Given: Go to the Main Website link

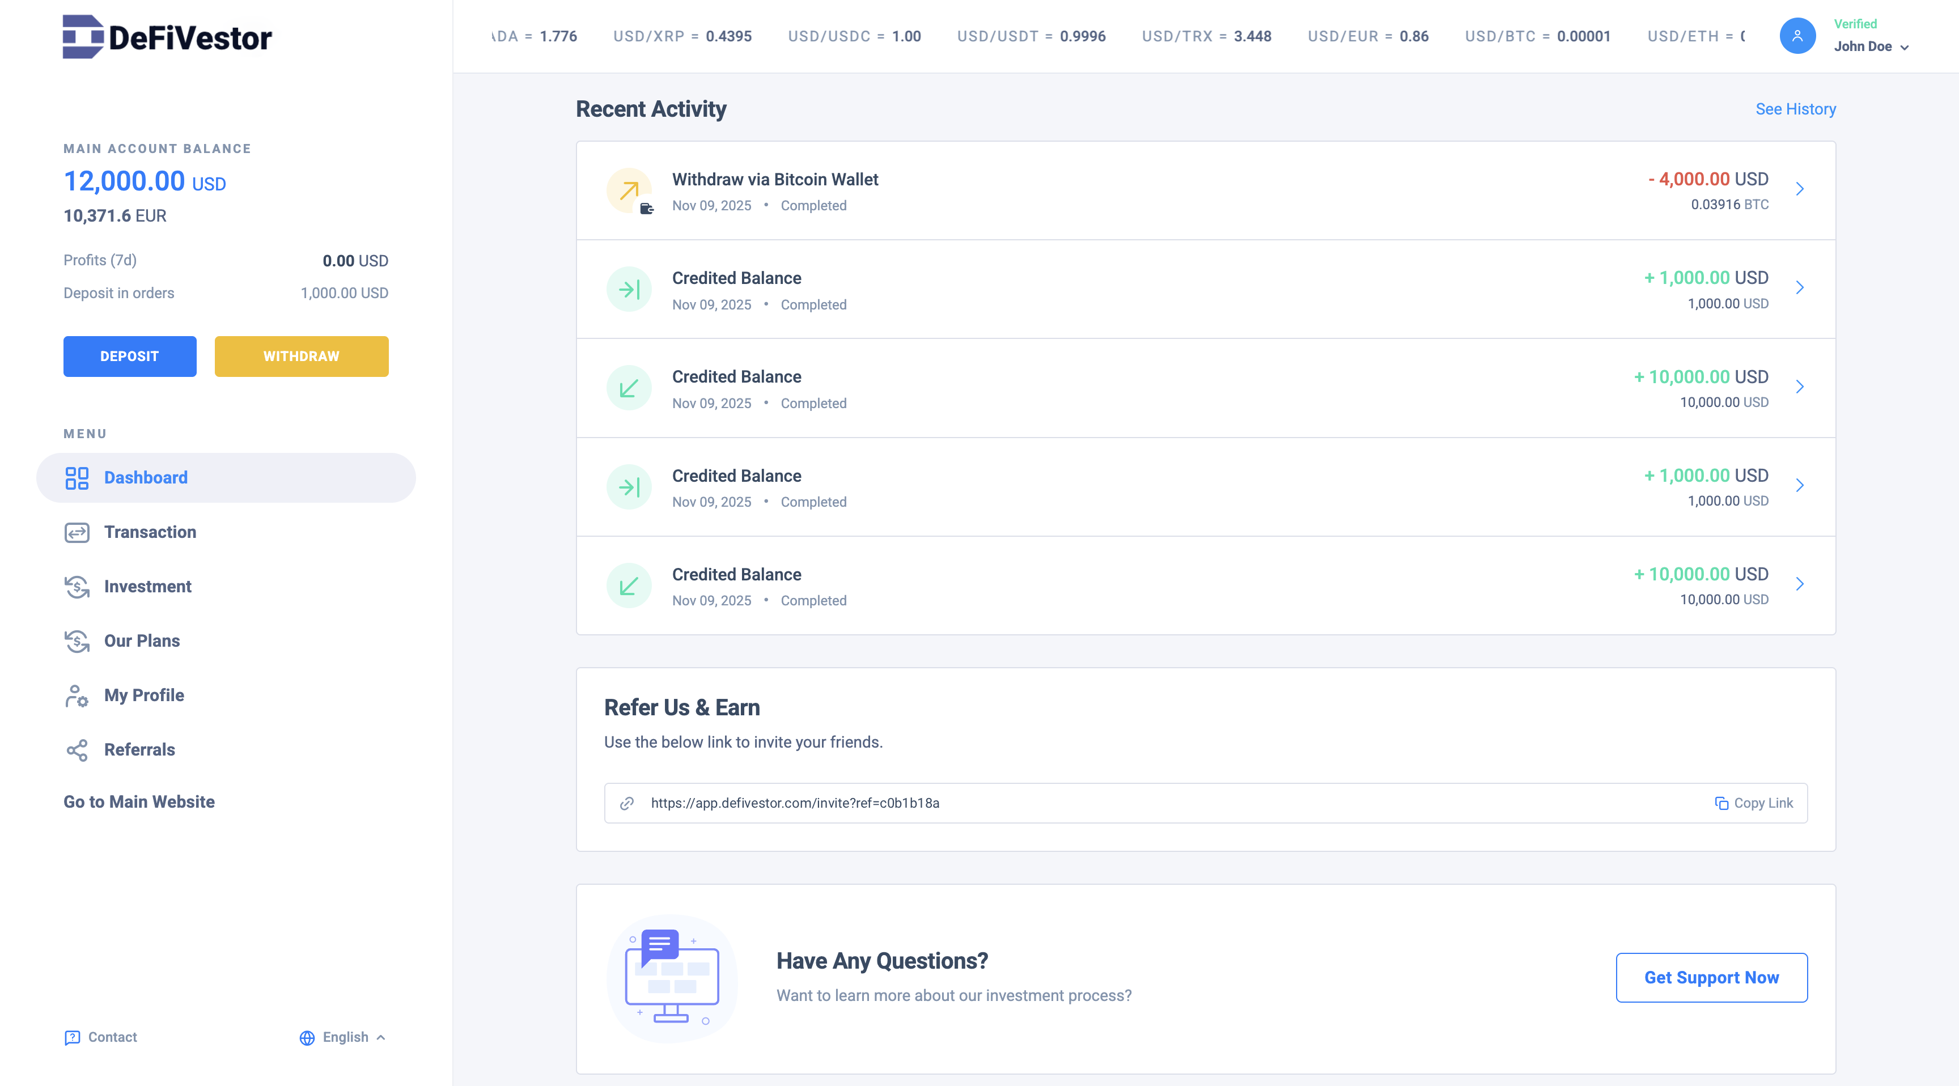Looking at the screenshot, I should (x=139, y=801).
